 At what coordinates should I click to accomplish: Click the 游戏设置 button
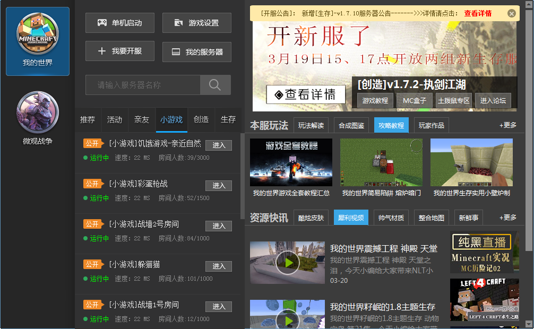197,23
